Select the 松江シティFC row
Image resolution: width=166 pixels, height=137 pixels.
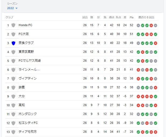pos(81,123)
